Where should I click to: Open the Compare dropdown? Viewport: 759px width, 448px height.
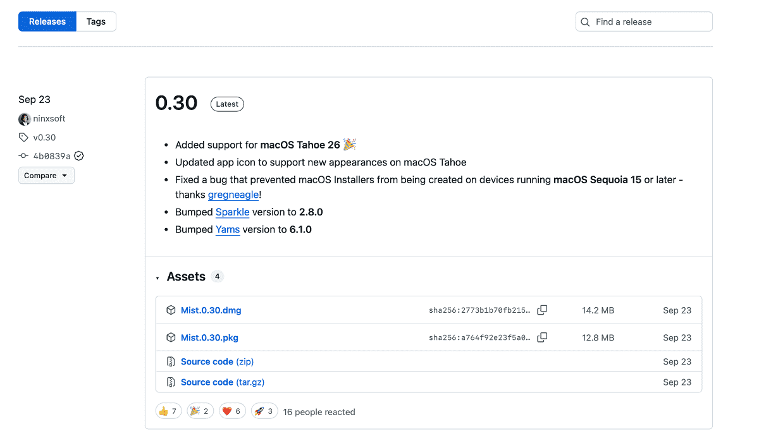[x=46, y=176]
